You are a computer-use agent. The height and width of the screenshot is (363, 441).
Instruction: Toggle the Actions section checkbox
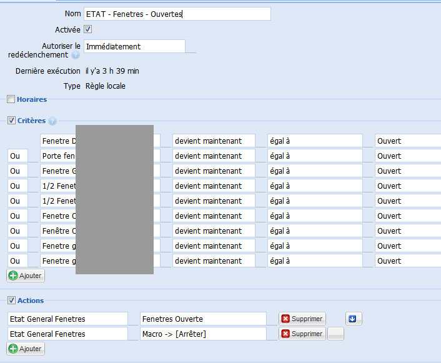click(x=11, y=301)
